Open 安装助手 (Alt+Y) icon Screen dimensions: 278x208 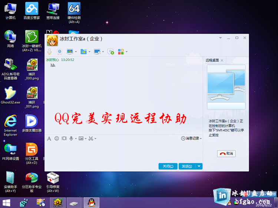10,182
